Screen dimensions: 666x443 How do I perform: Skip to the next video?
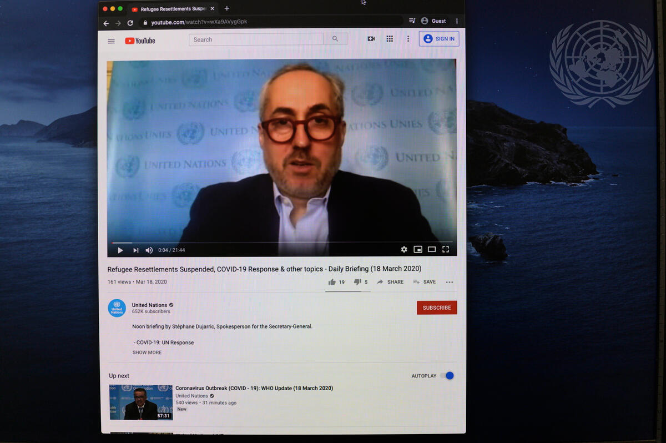click(x=136, y=250)
